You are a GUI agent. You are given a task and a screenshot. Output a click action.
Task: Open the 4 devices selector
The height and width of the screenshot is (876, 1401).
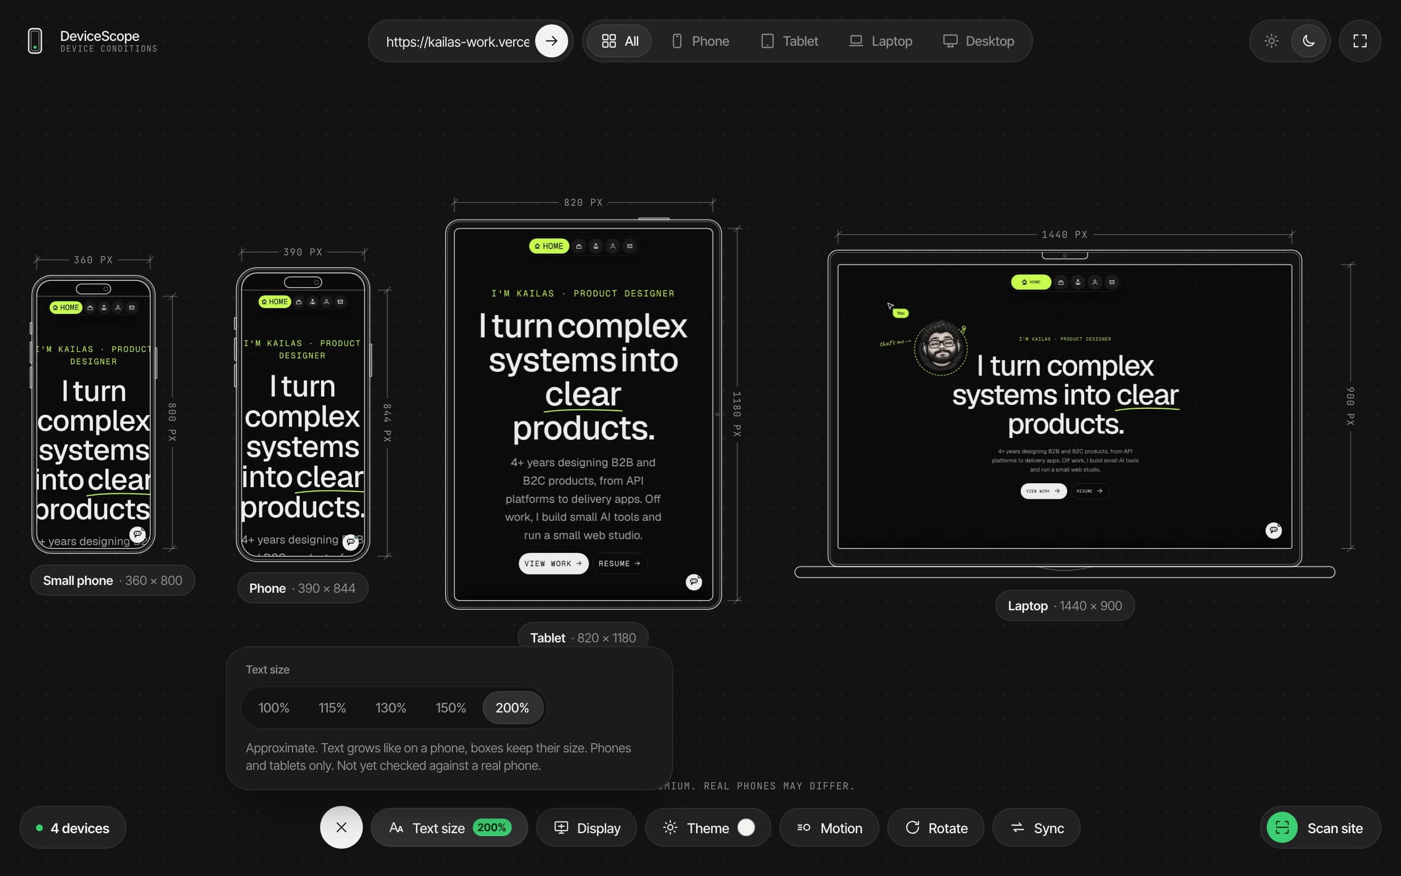[73, 827]
